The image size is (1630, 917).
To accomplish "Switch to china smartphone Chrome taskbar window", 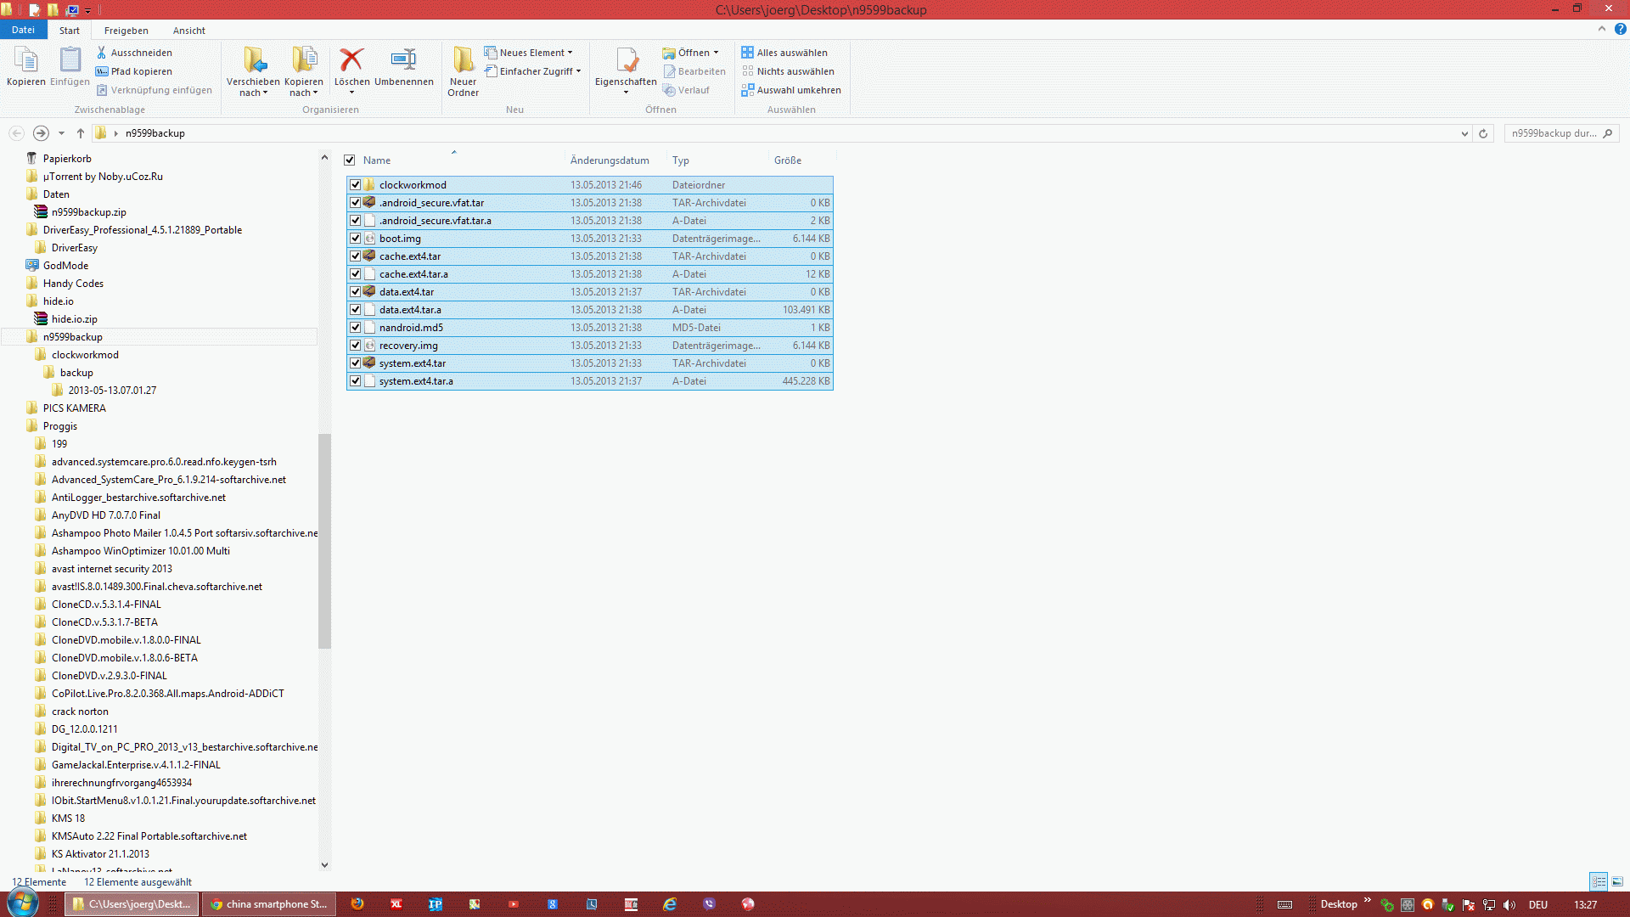I will 269,904.
